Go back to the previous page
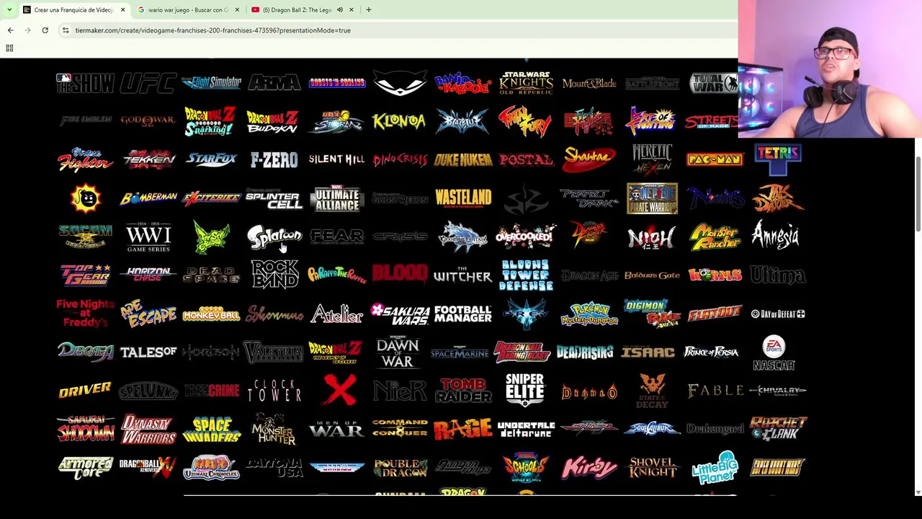 pyautogui.click(x=10, y=30)
